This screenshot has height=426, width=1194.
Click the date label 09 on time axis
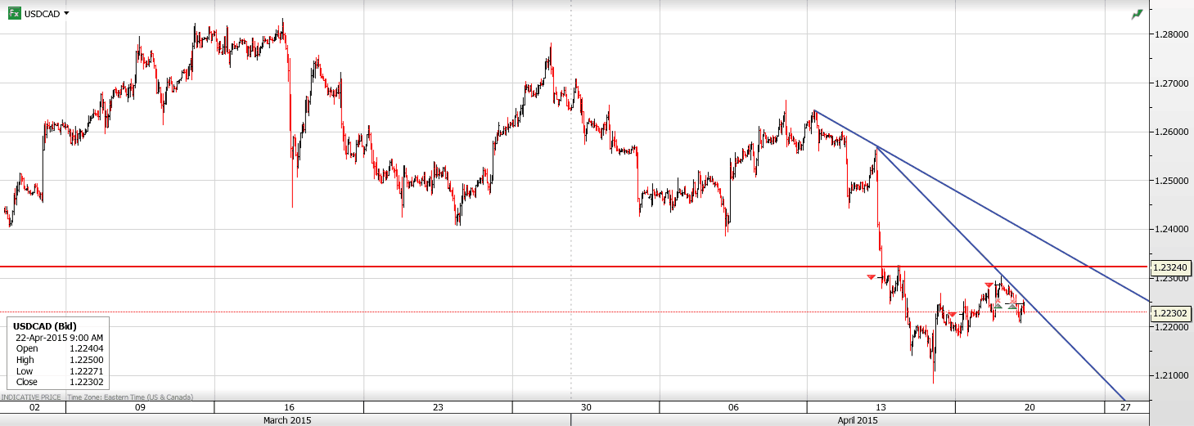140,407
